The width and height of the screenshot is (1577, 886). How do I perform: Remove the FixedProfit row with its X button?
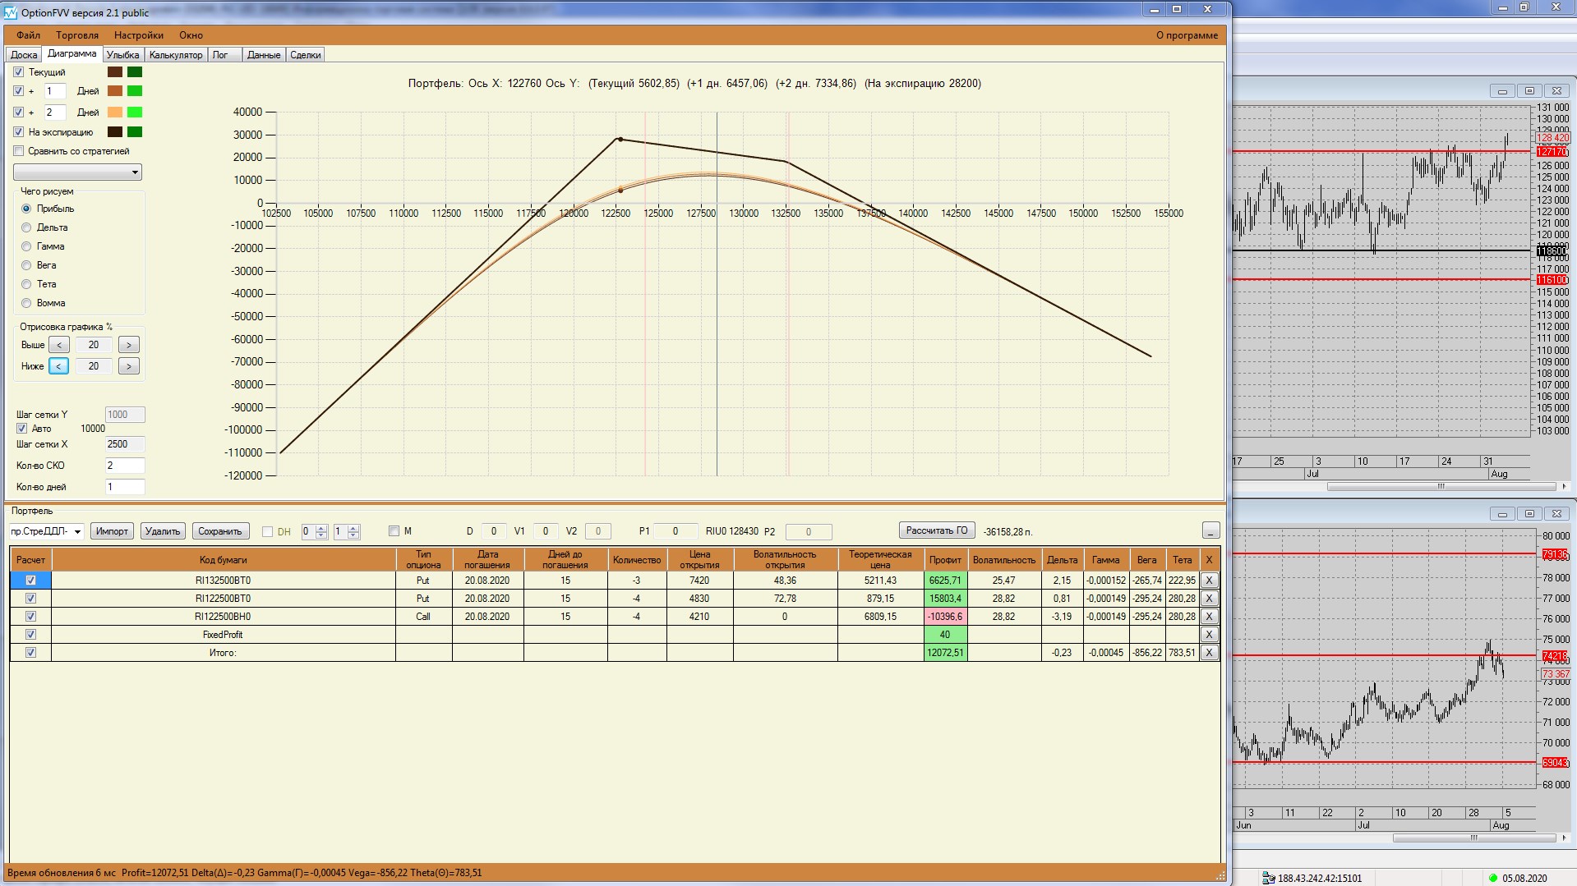[x=1209, y=634]
